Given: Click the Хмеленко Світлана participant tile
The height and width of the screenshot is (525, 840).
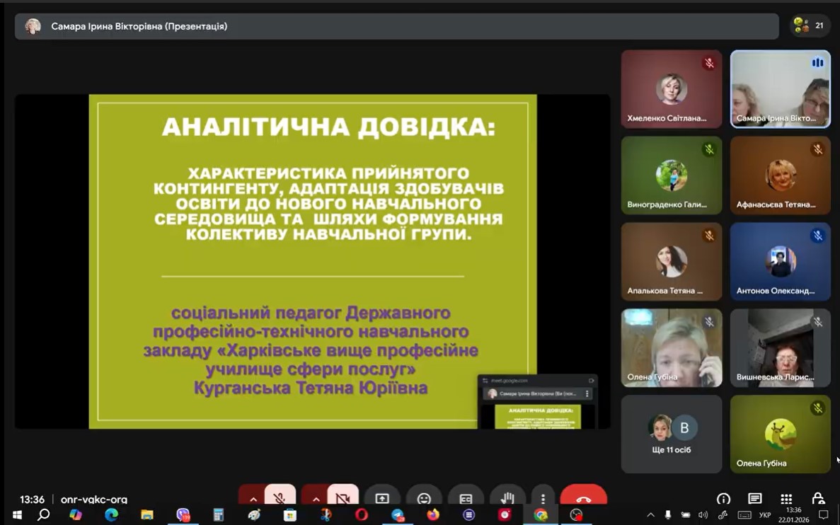Looking at the screenshot, I should tap(671, 89).
